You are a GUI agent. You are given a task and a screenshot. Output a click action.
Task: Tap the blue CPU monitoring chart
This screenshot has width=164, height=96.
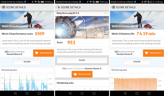(x=26, y=83)
